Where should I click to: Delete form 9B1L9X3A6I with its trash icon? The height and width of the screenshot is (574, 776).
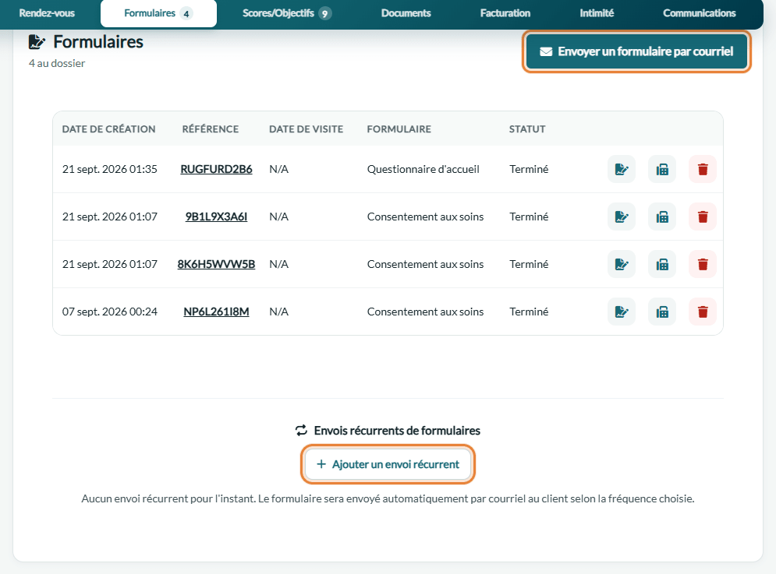(x=703, y=217)
